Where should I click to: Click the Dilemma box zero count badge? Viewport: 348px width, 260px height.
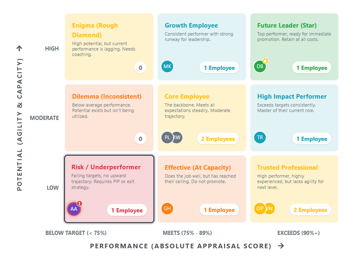pos(140,139)
